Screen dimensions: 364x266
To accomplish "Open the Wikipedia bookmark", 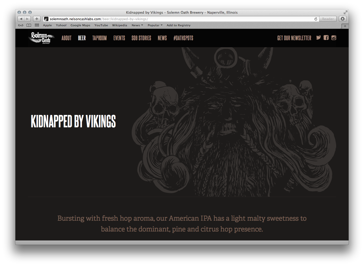I will click(120, 25).
